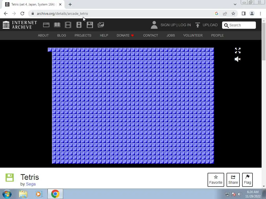Open the Video film strip icon
Image resolution: width=266 pixels, height=199 pixels.
[68, 25]
